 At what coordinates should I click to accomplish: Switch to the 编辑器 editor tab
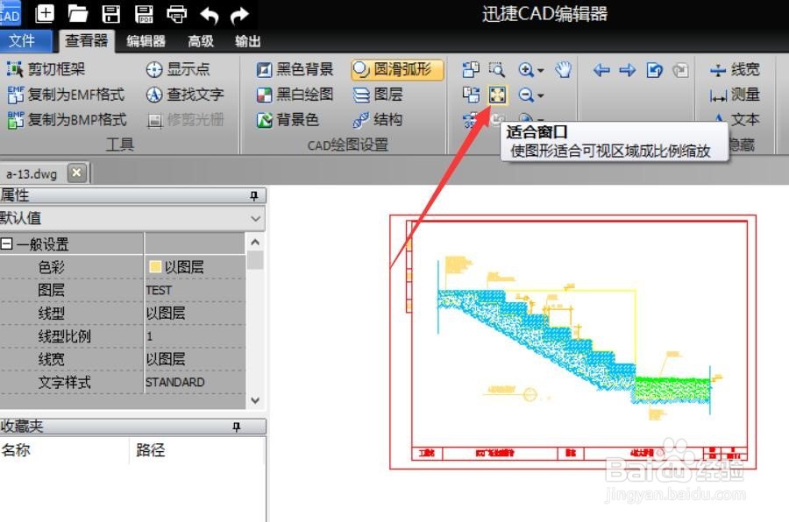146,41
